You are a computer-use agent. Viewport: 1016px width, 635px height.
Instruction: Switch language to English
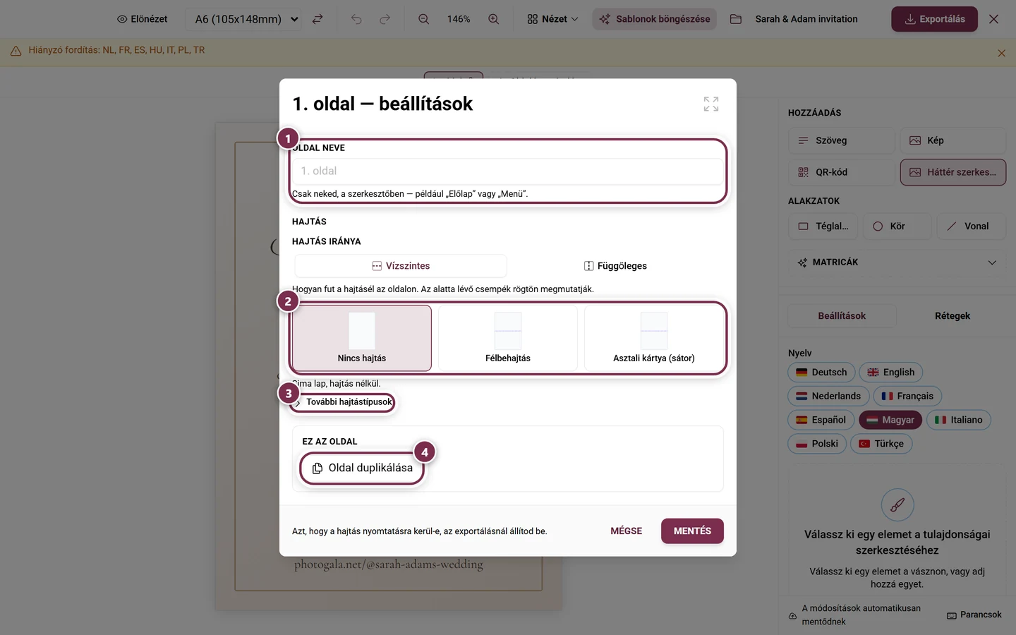(x=890, y=373)
